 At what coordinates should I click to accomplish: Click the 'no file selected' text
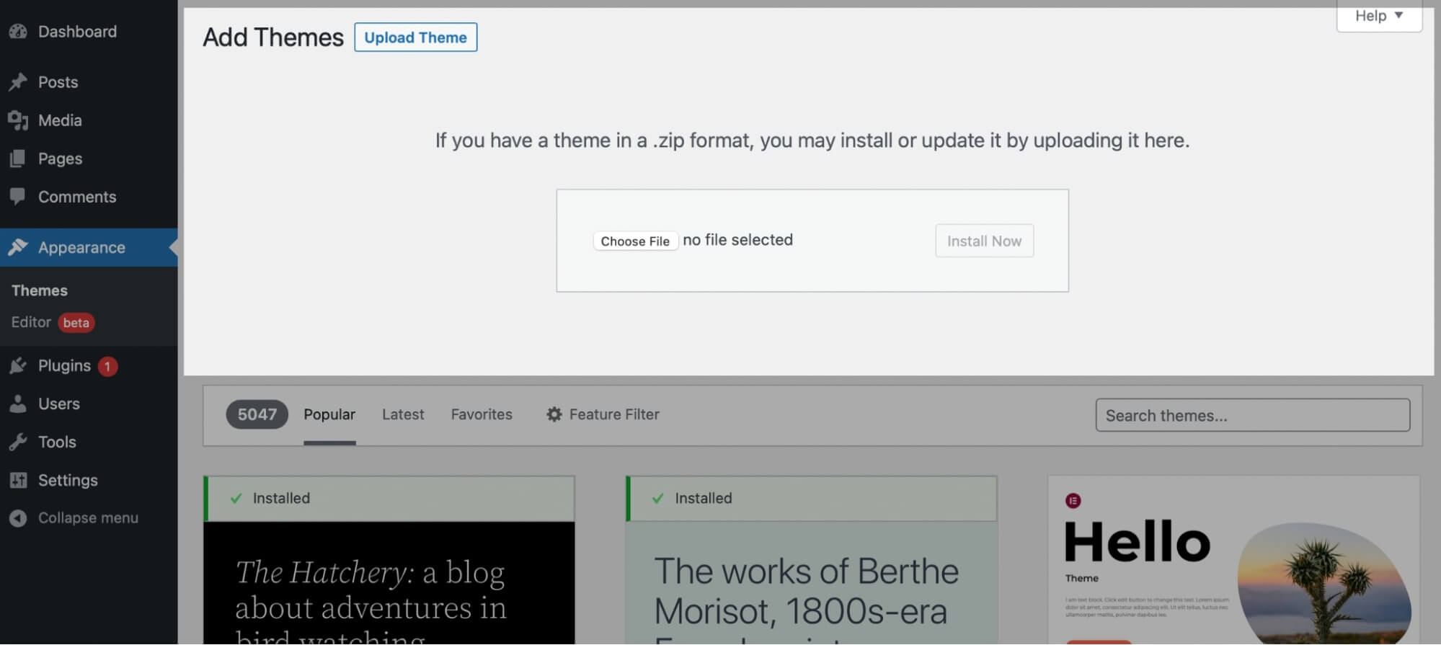(737, 240)
